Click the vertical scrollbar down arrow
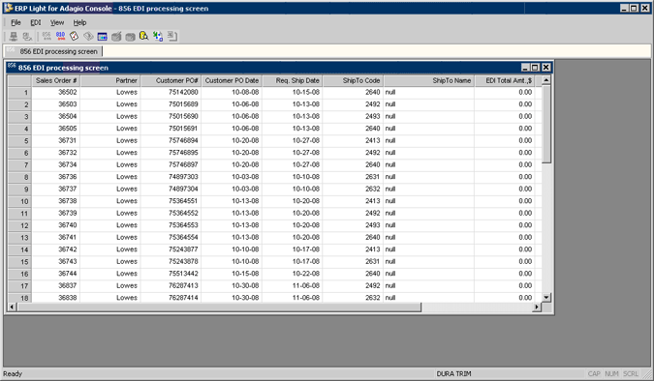 [546, 297]
